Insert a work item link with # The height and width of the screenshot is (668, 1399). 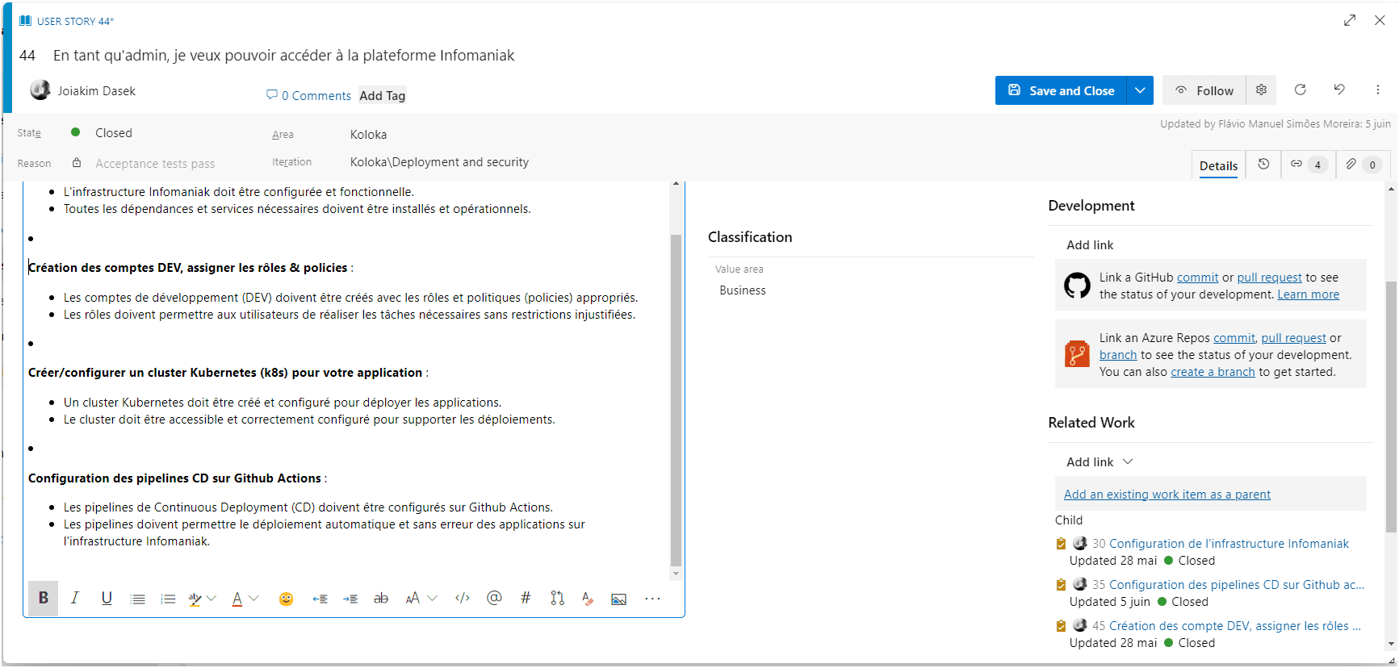coord(526,598)
